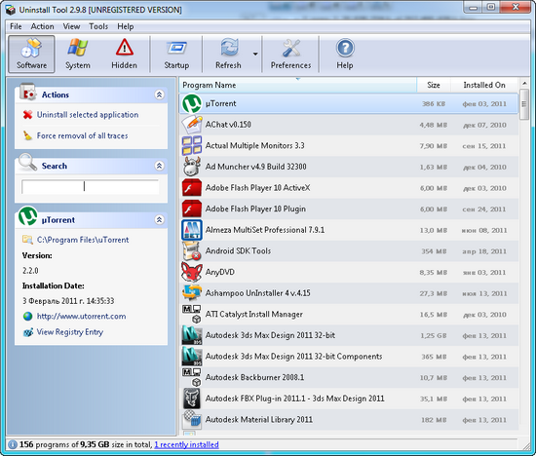Click Uninstall selected application
536x456 pixels.
coord(88,115)
